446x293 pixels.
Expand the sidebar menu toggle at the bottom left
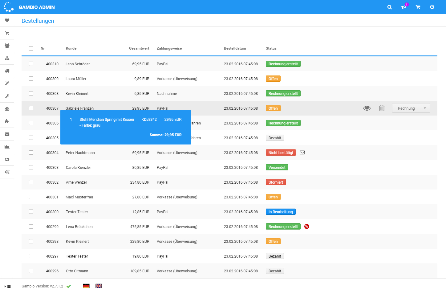click(8, 286)
